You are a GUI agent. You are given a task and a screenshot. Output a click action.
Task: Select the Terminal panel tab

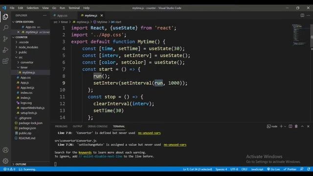coord(119,126)
